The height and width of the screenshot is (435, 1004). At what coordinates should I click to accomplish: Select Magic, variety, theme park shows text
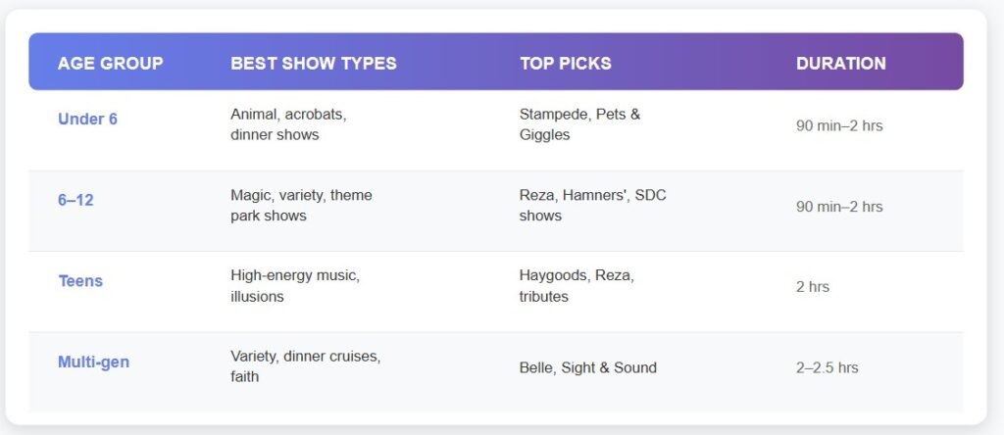[301, 205]
